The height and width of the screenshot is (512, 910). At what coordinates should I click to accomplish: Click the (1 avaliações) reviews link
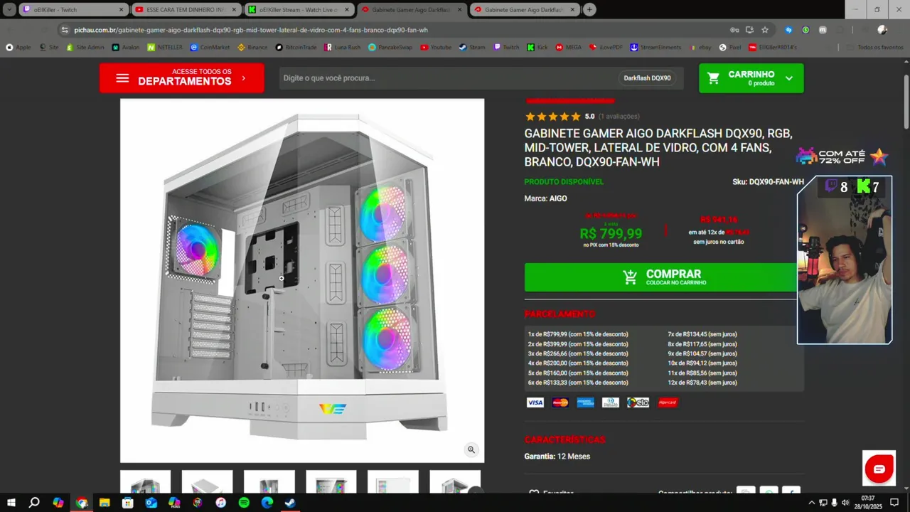619,116
